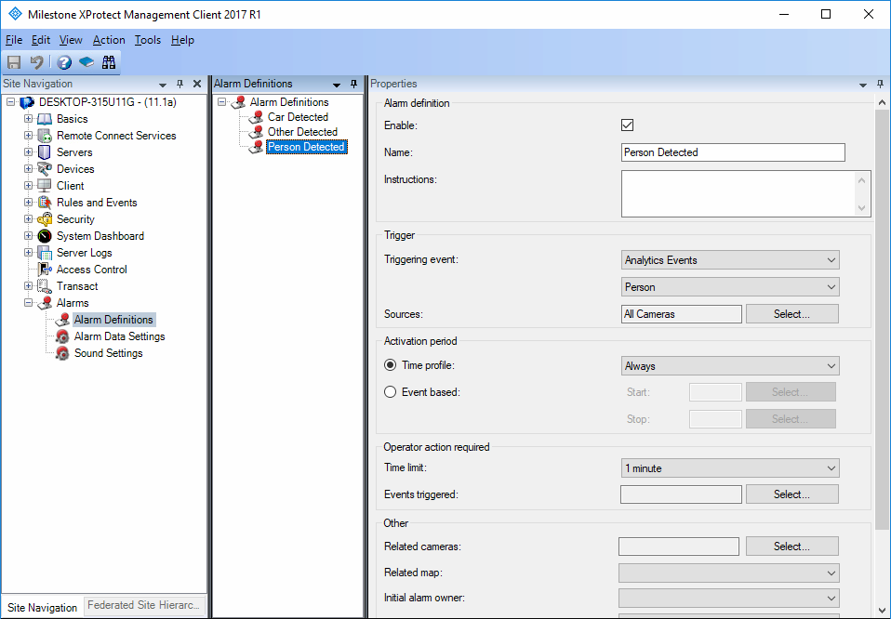Click the Sources field showing All Cameras

point(682,314)
